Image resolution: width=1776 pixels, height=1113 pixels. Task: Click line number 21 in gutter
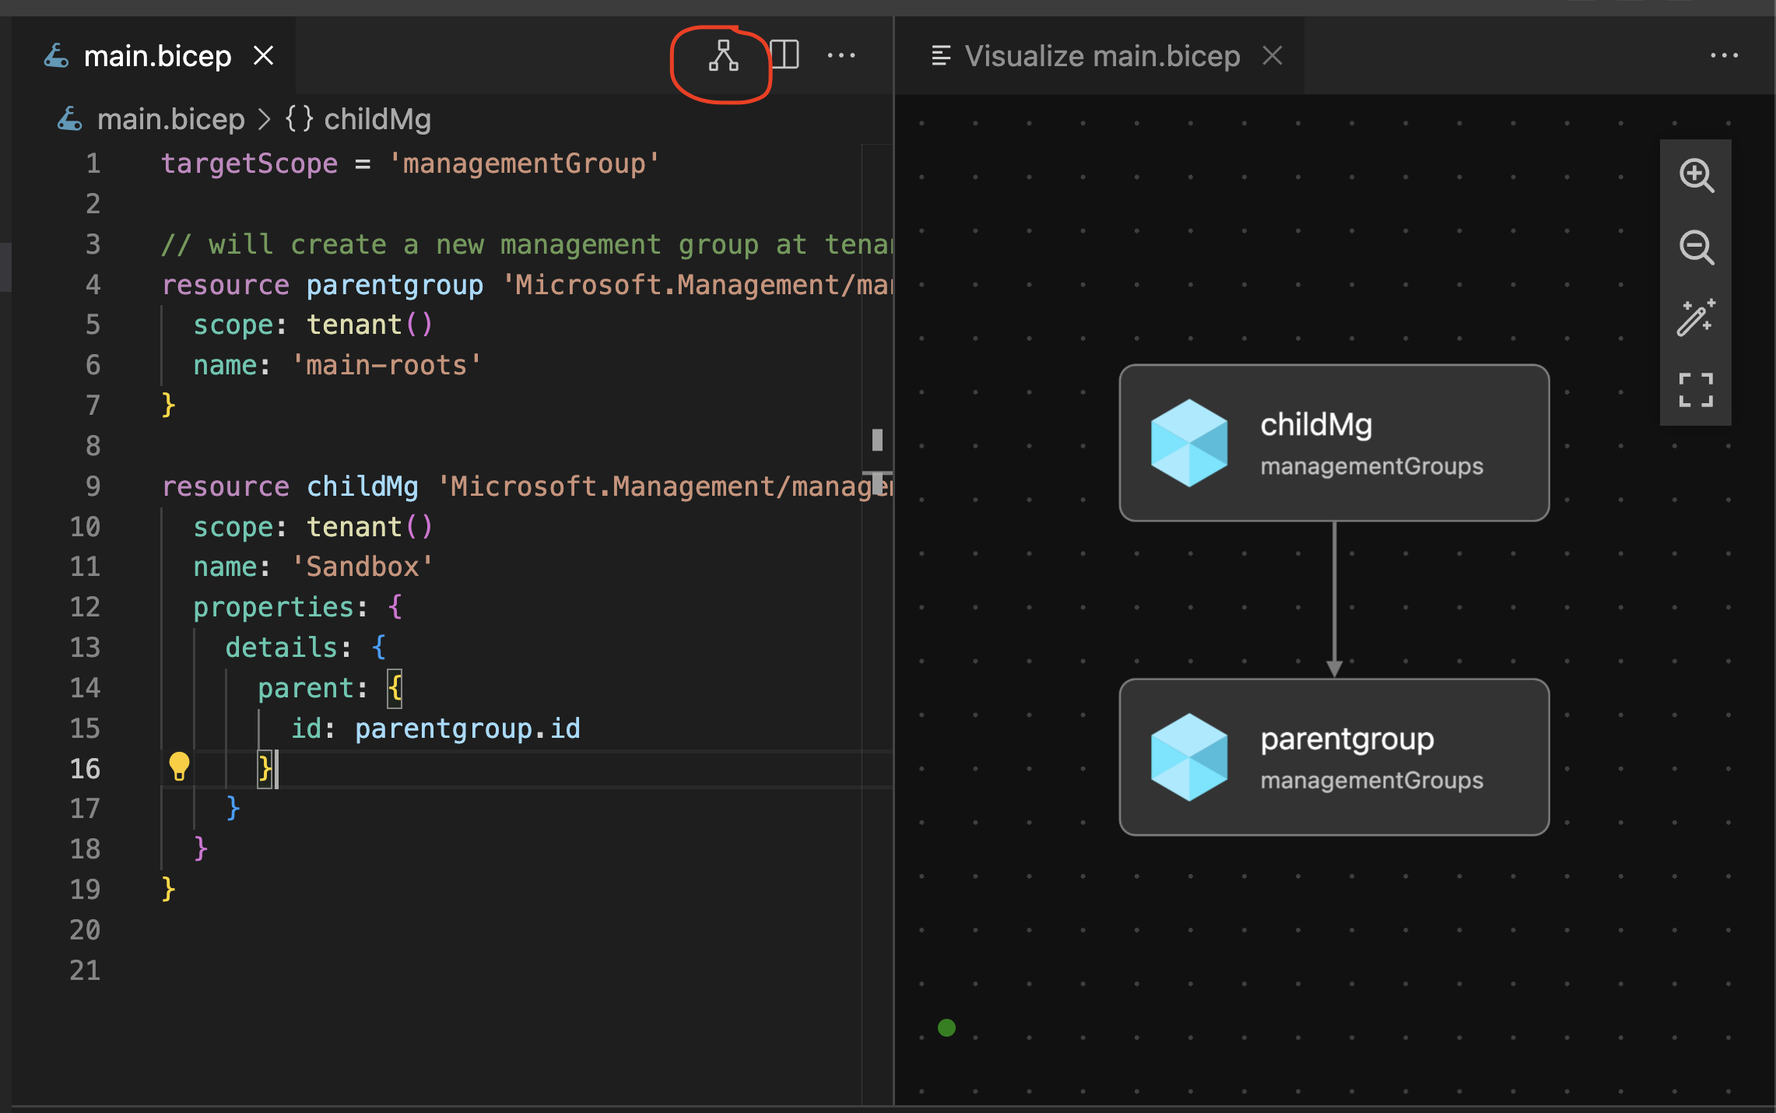coord(85,971)
